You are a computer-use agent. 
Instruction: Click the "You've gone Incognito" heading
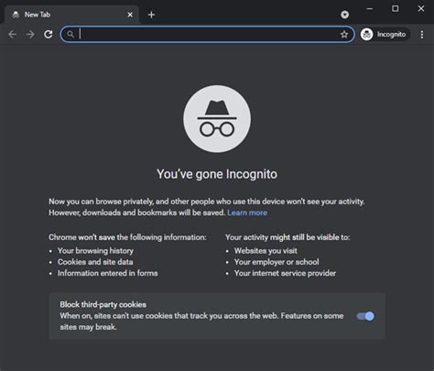point(217,174)
